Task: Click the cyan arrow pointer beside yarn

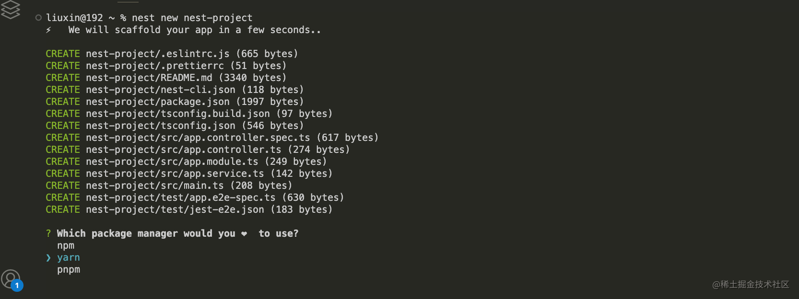Action: 48,258
